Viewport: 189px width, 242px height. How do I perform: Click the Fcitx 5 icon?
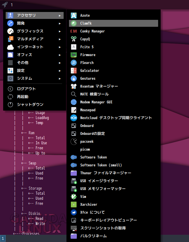coord(74,47)
